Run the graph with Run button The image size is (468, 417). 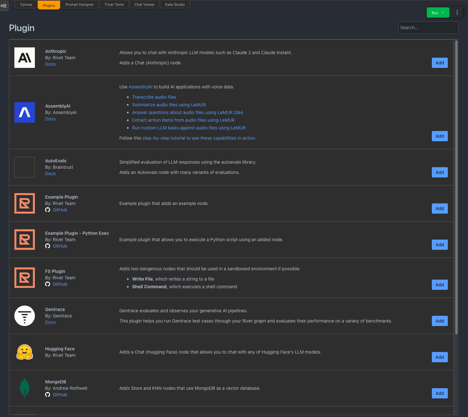tap(438, 13)
